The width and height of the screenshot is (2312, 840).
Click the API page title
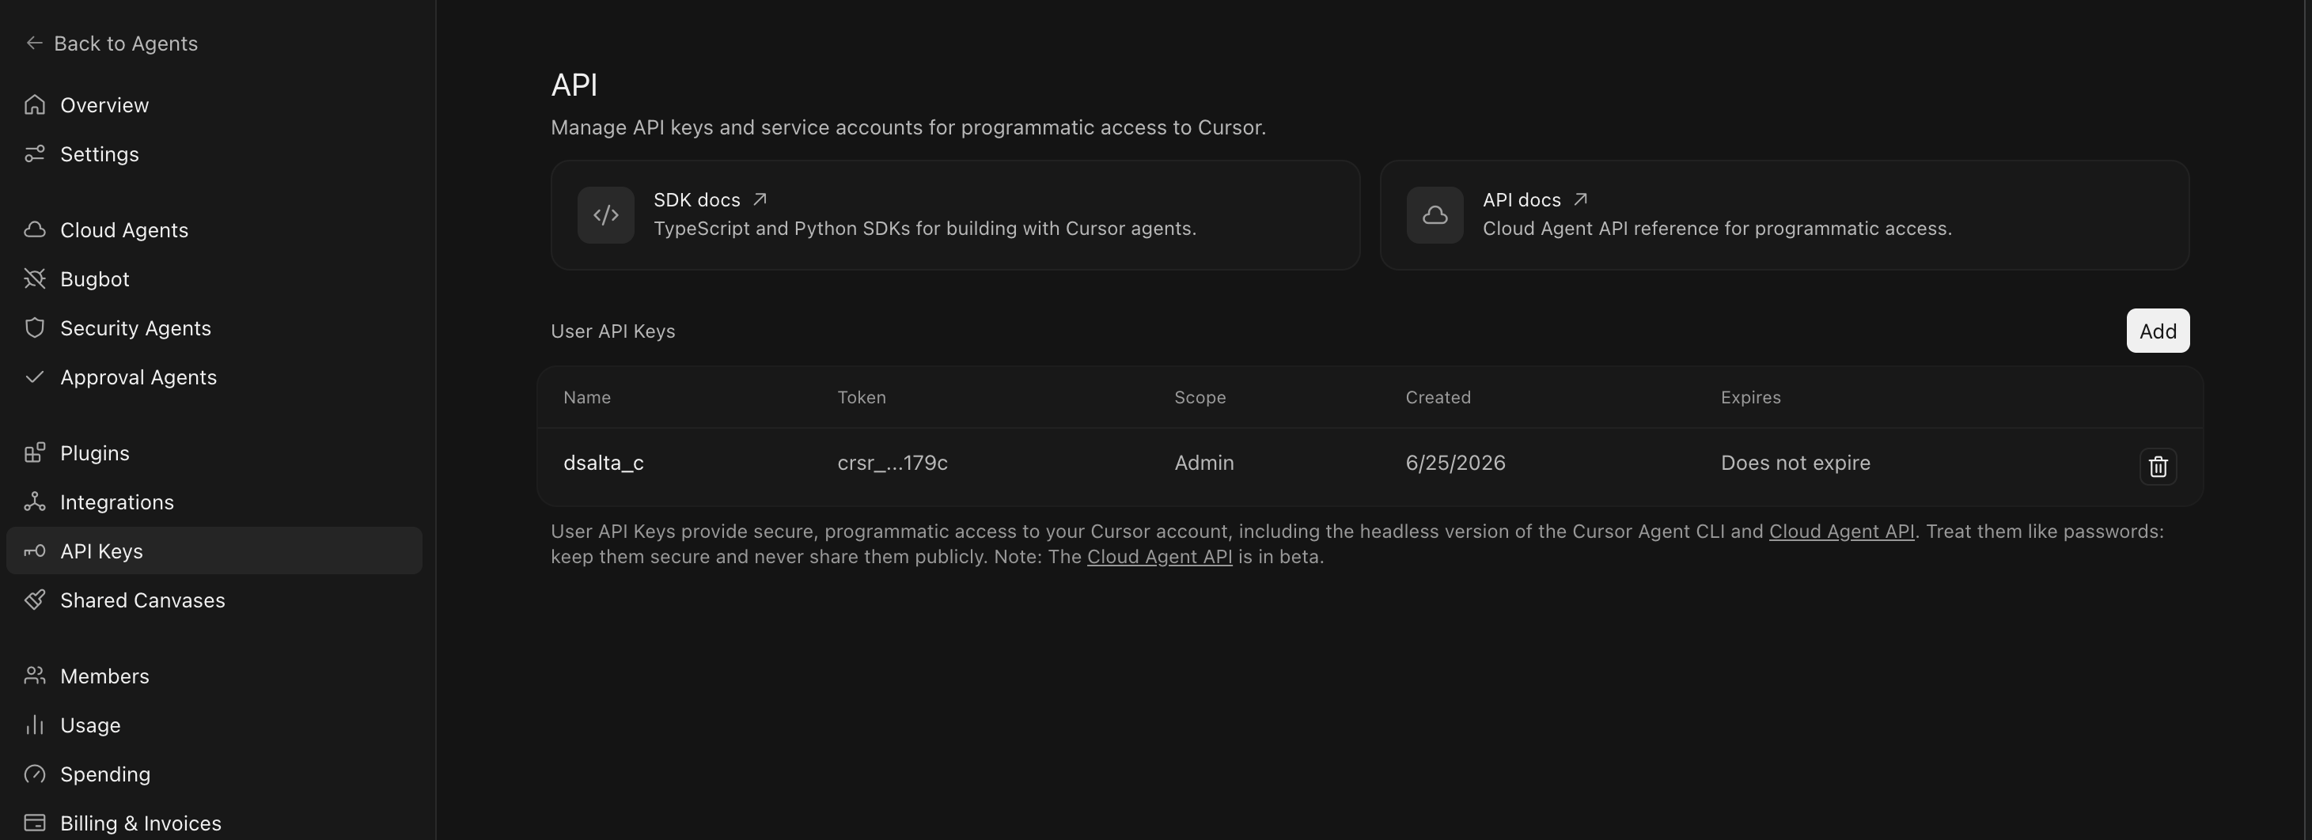coord(574,85)
